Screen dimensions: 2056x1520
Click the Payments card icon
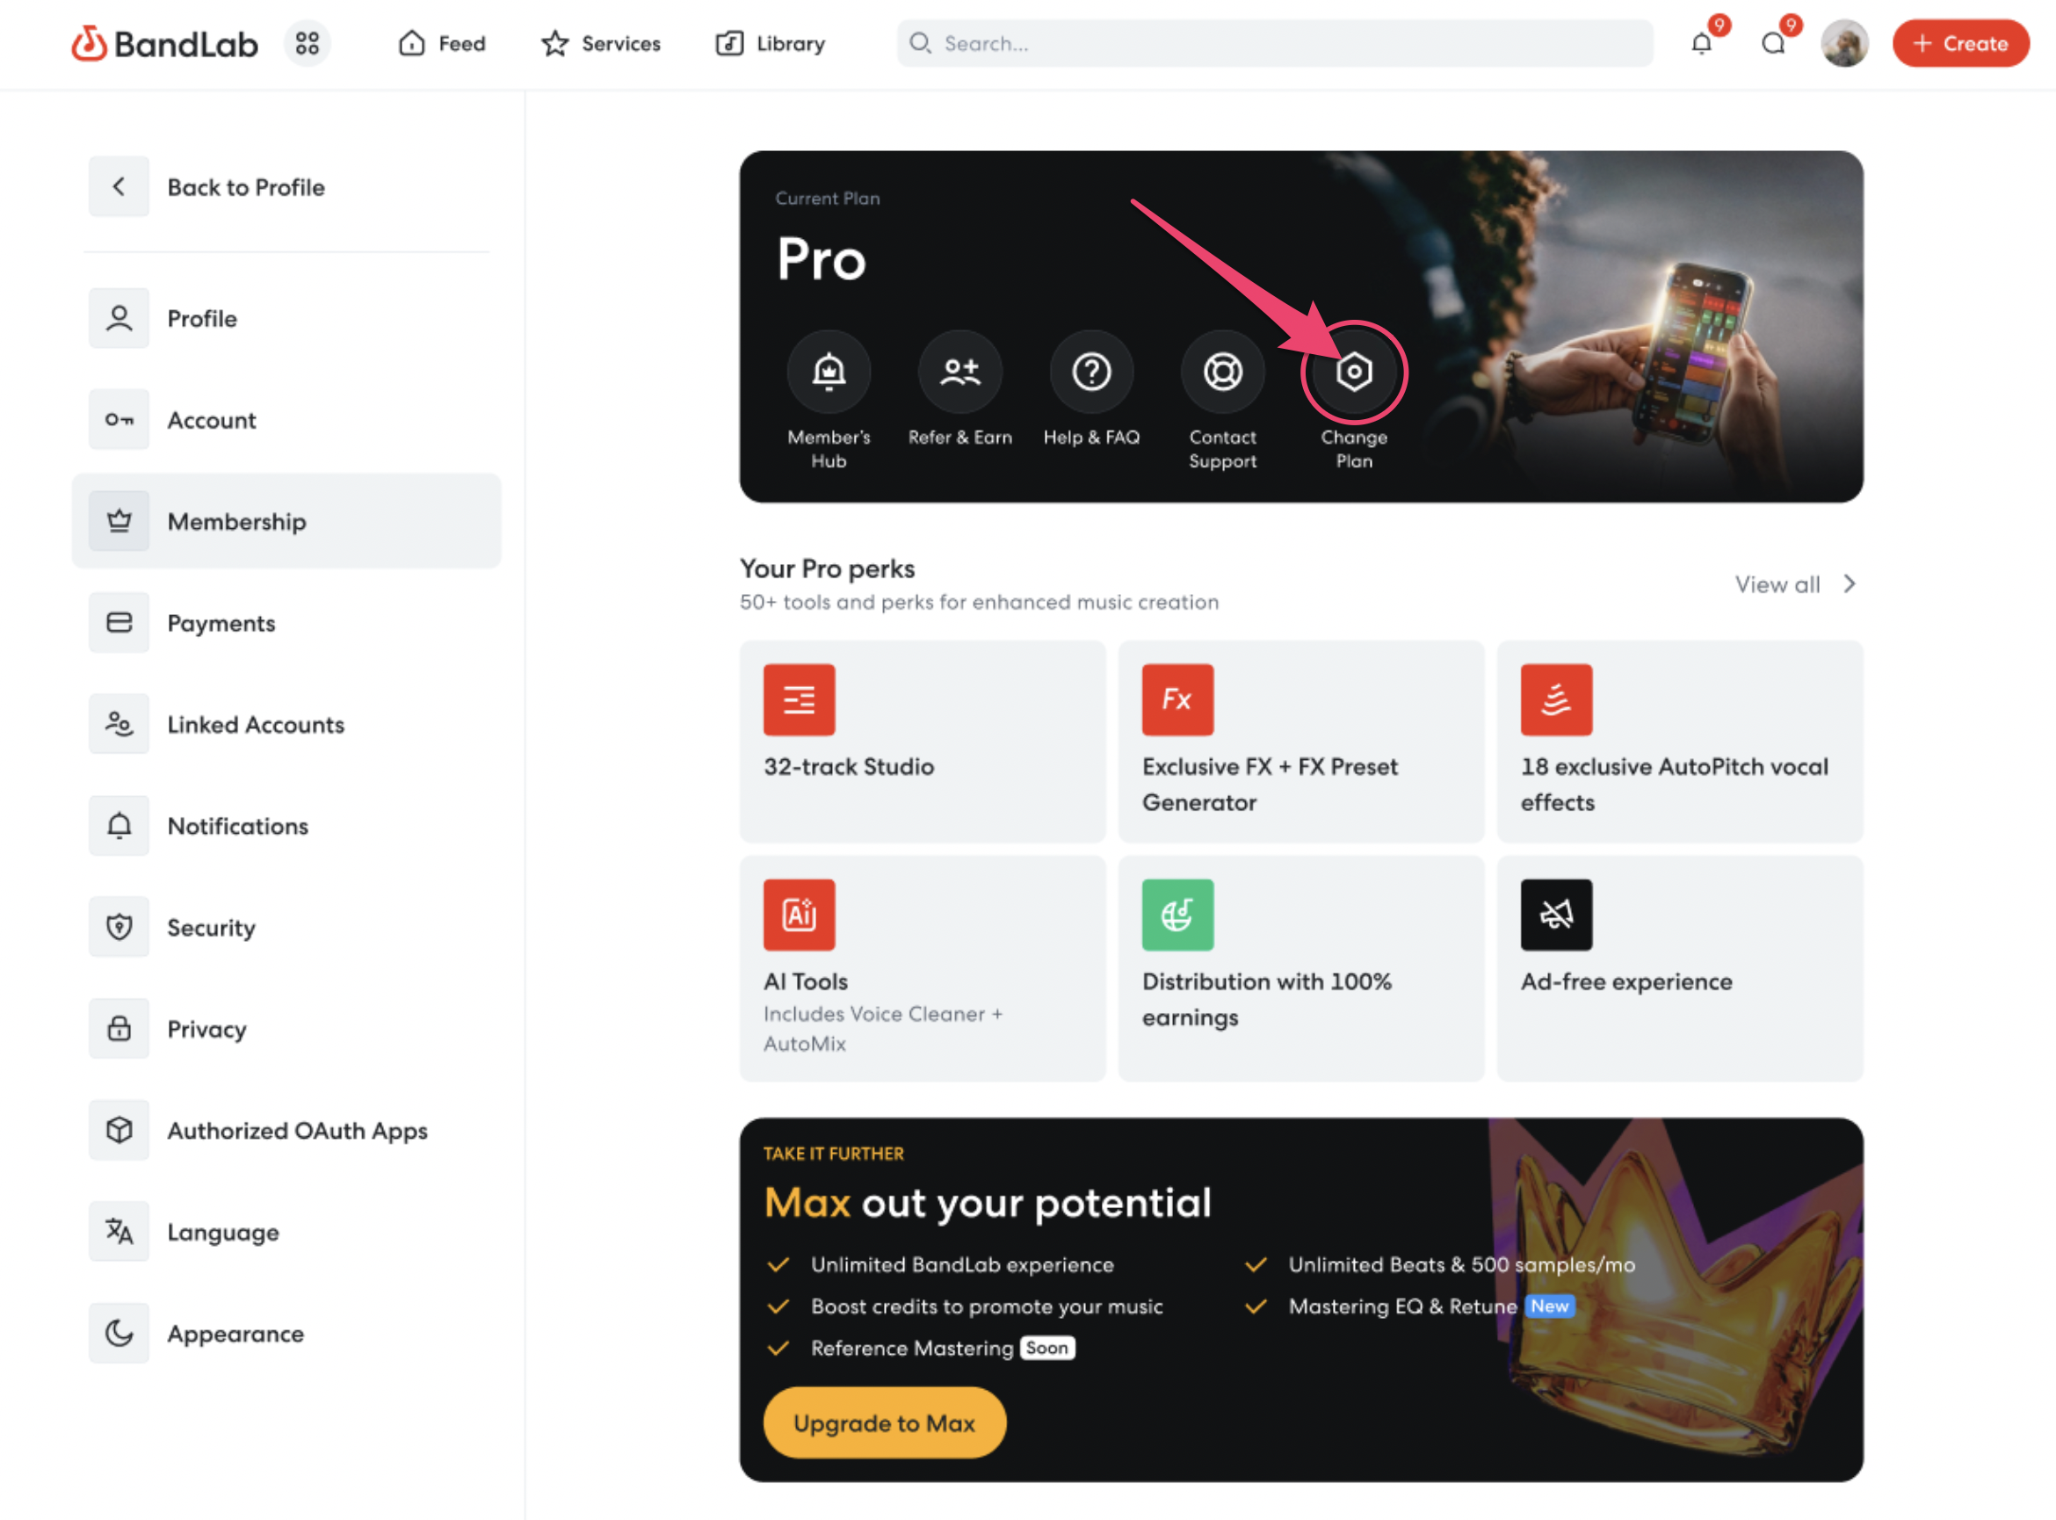[x=119, y=623]
